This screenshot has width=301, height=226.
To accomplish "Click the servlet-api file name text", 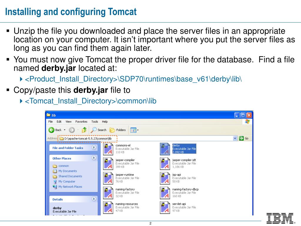I will point(179,204).
